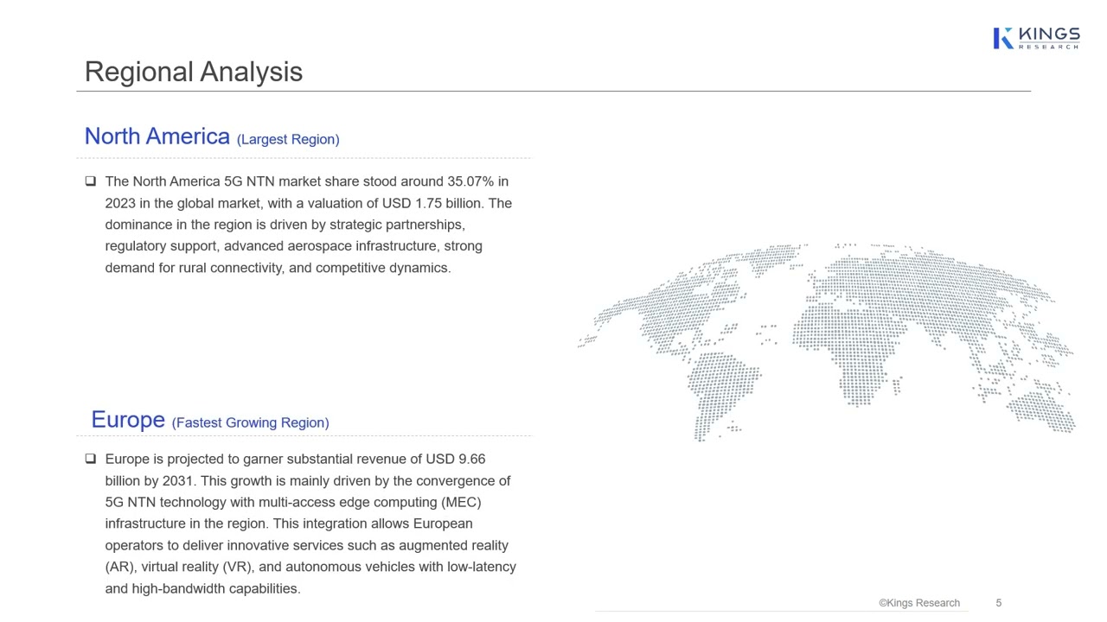Click the '(Largest Region)' label
The image size is (1107, 622).
(288, 139)
